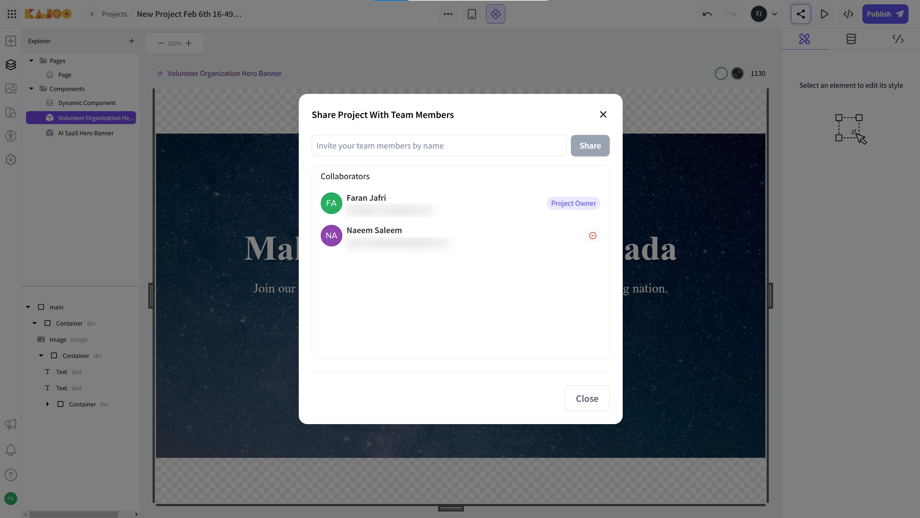Viewport: 920px width, 518px height.
Task: Click the layers icon in left sidebar
Action: point(11,65)
